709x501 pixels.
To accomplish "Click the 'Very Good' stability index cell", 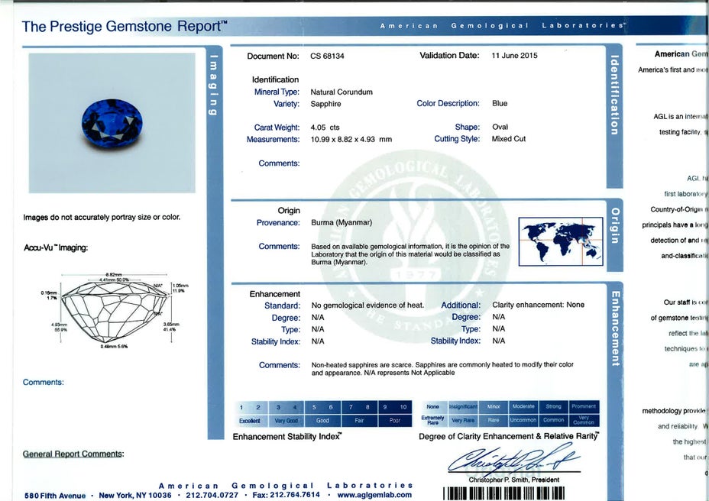I will [287, 421].
